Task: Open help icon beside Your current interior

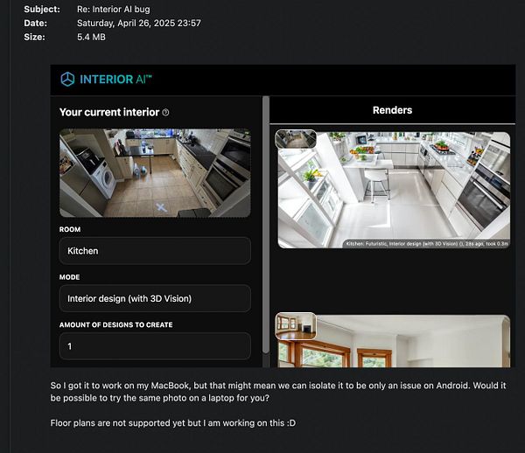Action: [x=165, y=113]
